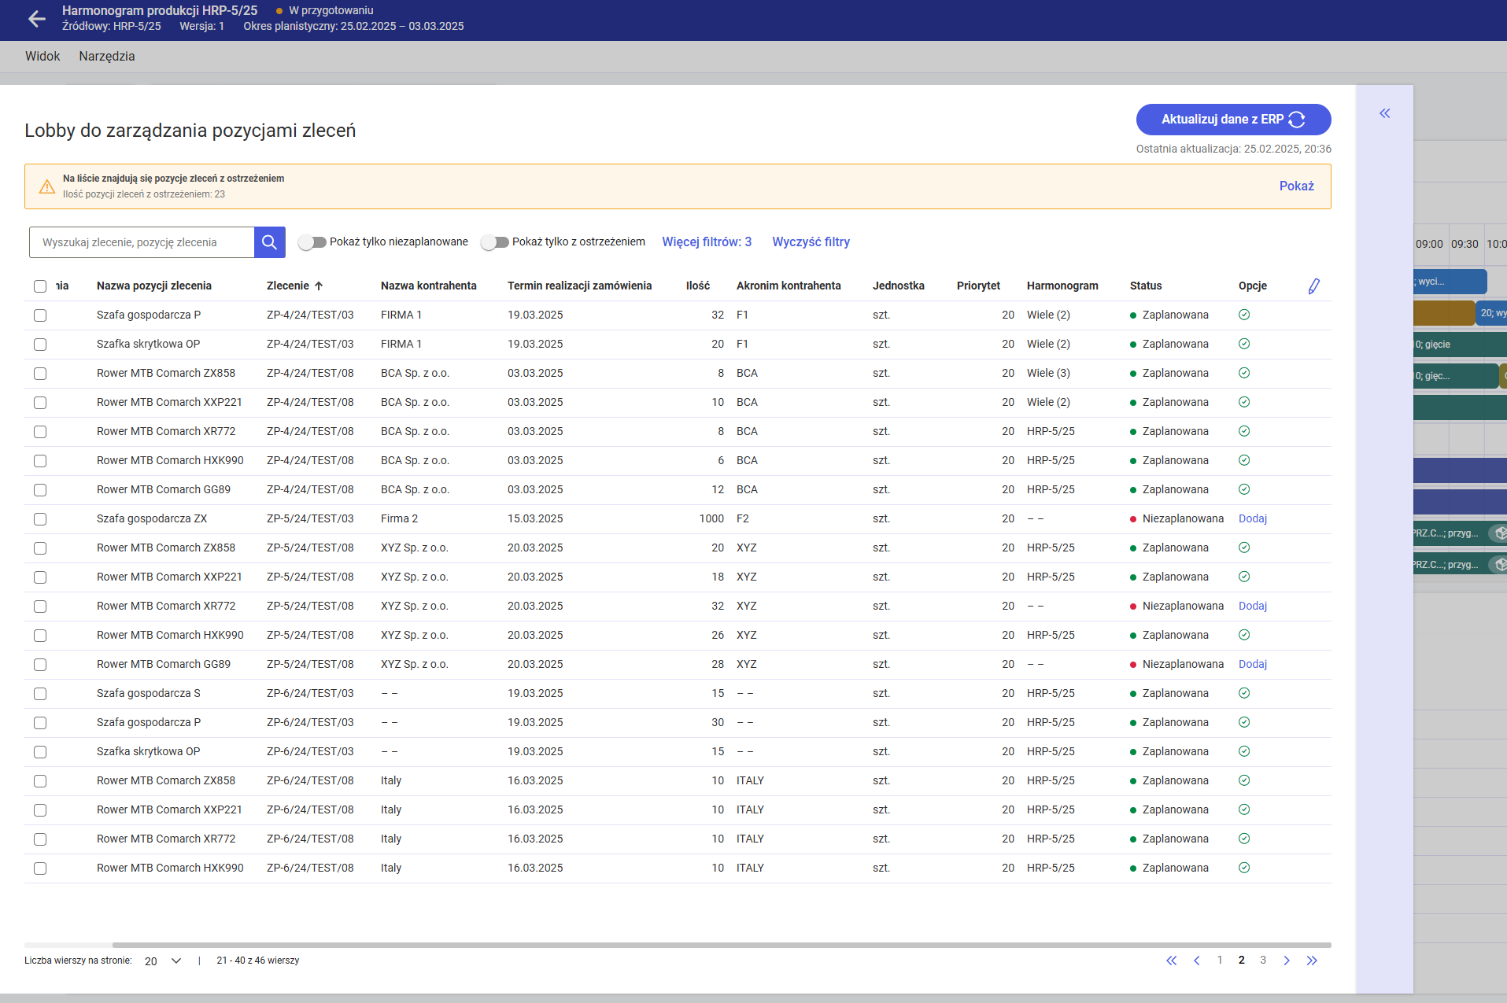Go to the next page arrow
The image size is (1507, 1003).
click(1287, 961)
